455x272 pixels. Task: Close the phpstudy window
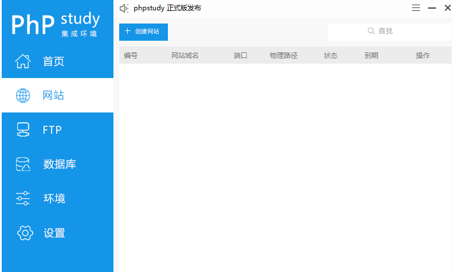click(x=448, y=8)
